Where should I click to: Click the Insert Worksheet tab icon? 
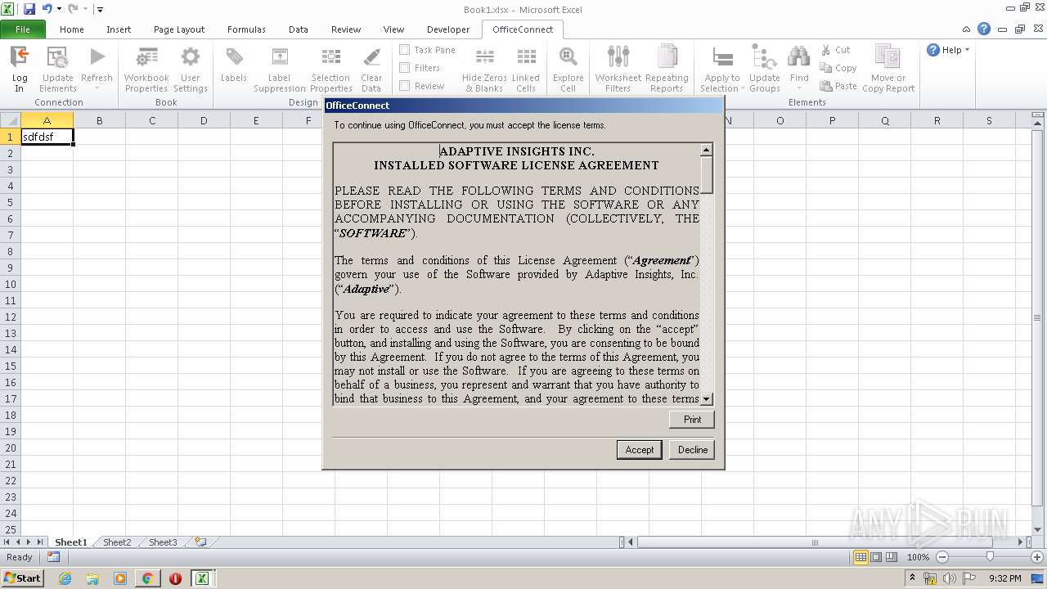pos(200,542)
